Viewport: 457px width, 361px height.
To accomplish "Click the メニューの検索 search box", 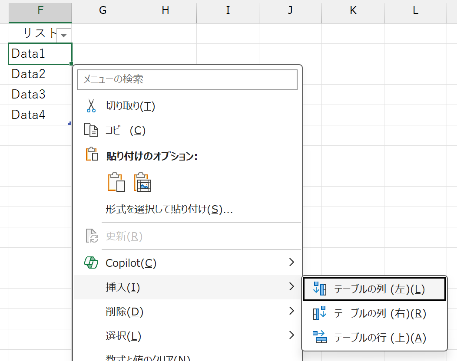I will pyautogui.click(x=187, y=79).
